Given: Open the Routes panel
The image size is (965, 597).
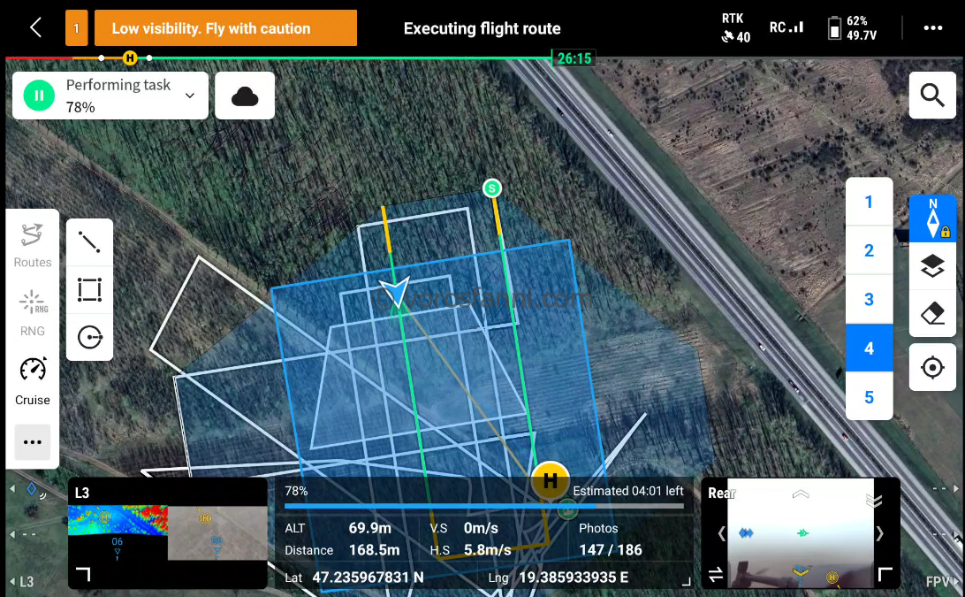Looking at the screenshot, I should point(32,245).
